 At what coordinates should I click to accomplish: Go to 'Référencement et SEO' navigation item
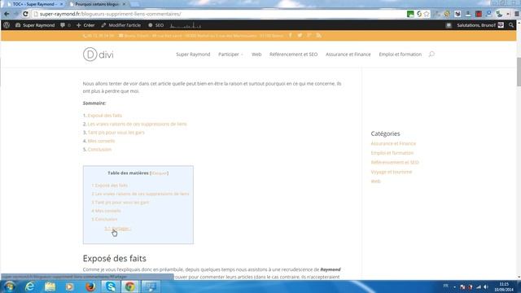(x=293, y=55)
